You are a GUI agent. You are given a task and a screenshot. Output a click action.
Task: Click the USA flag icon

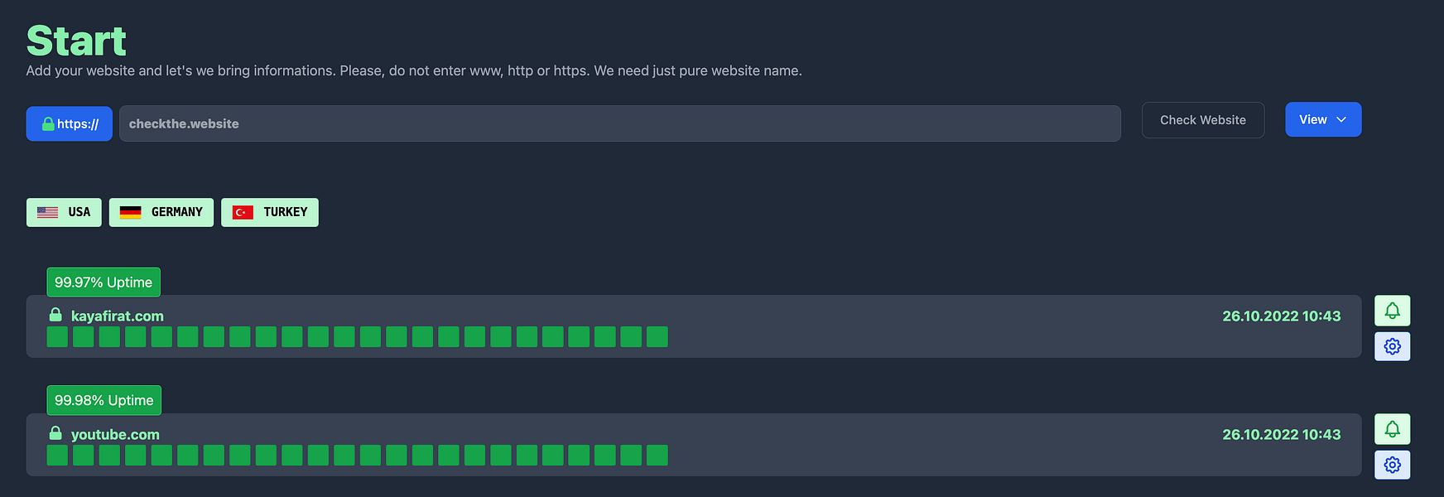coord(48,212)
